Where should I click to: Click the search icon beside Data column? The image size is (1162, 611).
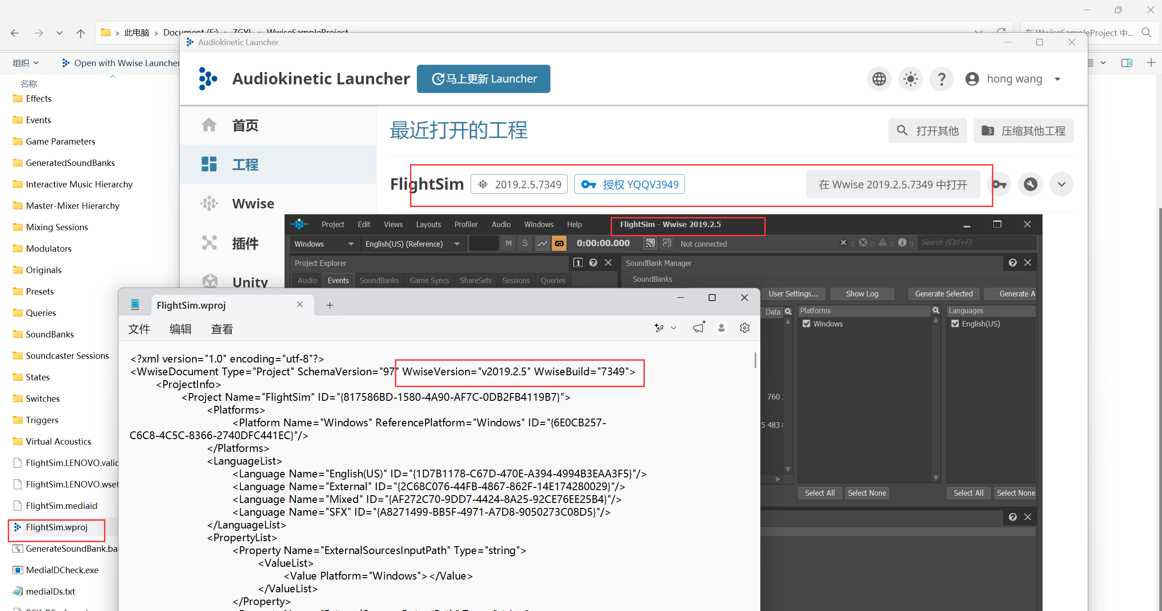pyautogui.click(x=788, y=312)
